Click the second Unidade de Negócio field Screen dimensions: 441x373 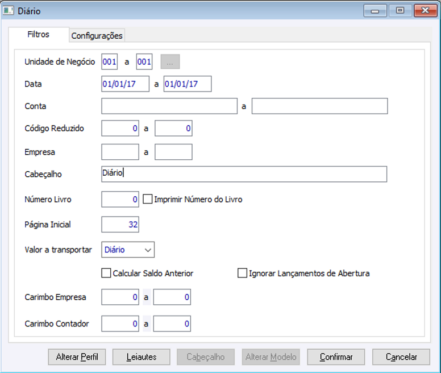(x=144, y=61)
